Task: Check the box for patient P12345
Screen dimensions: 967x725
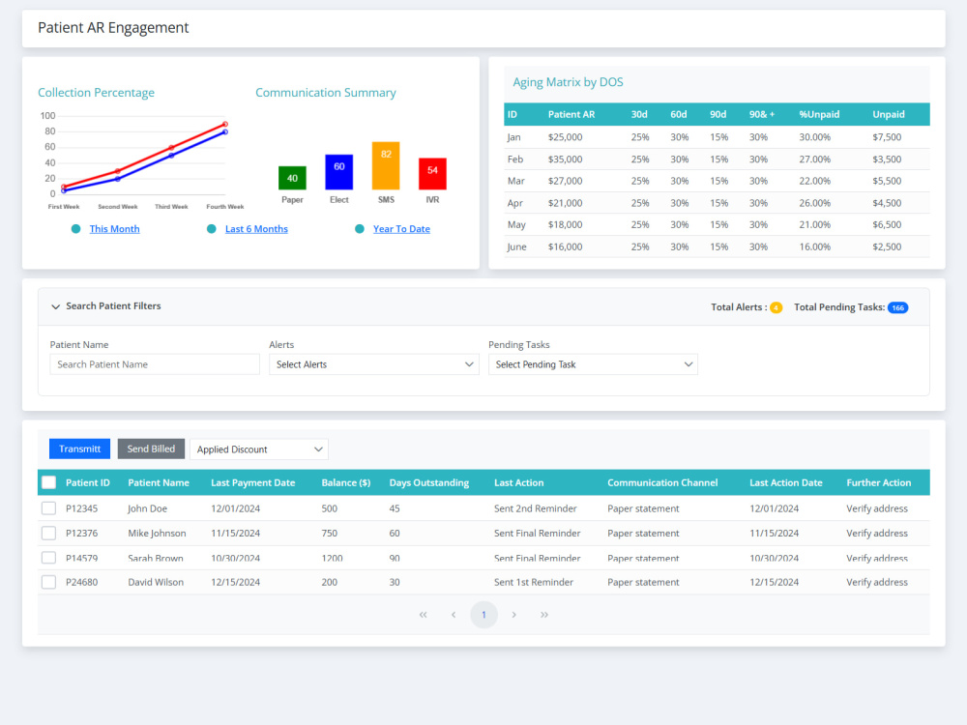Action: [x=48, y=508]
